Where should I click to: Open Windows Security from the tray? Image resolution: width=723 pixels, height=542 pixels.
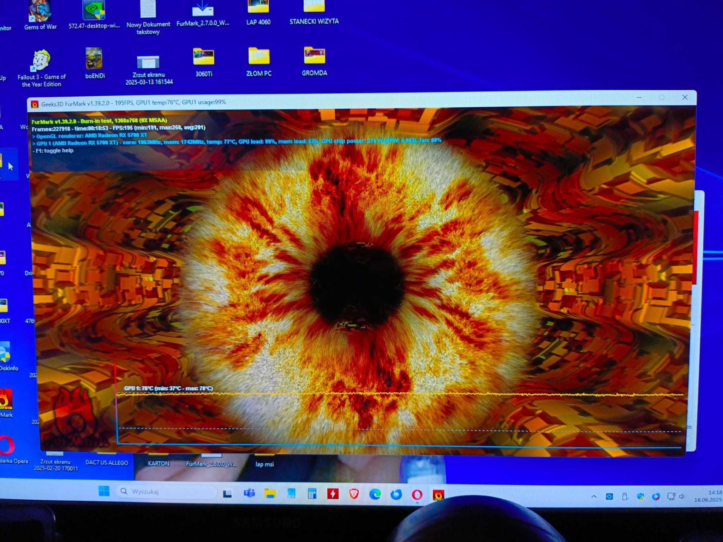coord(640,496)
